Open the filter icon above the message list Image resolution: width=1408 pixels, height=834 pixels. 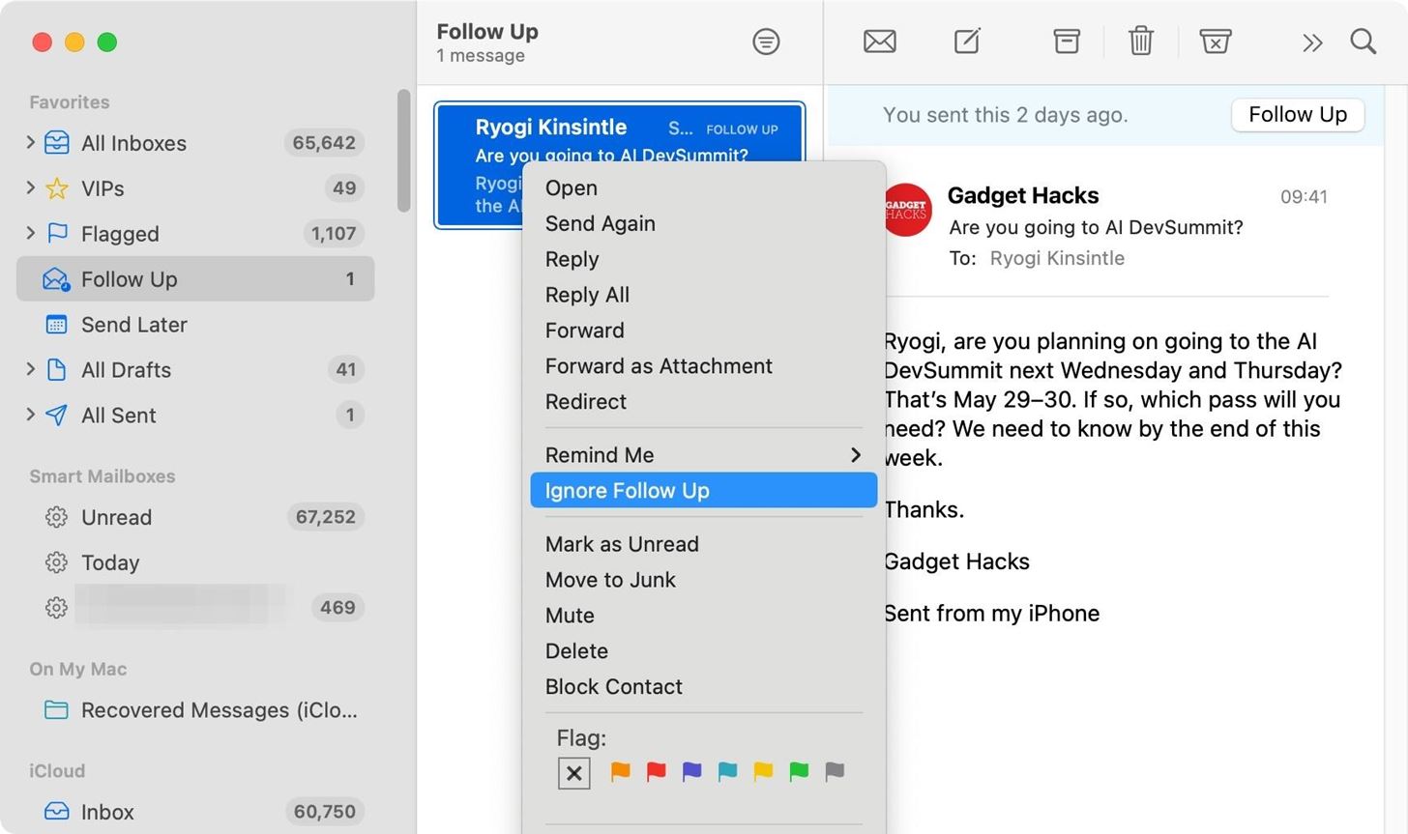tap(765, 42)
